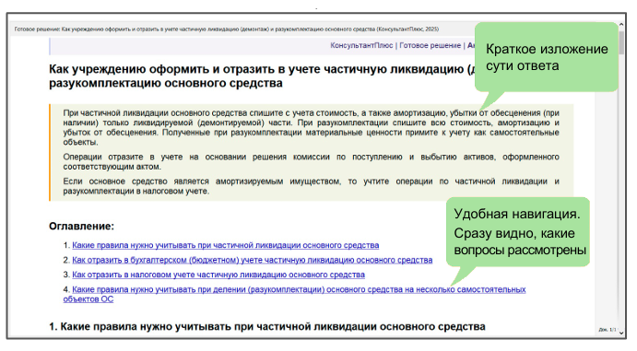Open link about partial liquidation rules
The width and height of the screenshot is (637, 351).
point(226,245)
